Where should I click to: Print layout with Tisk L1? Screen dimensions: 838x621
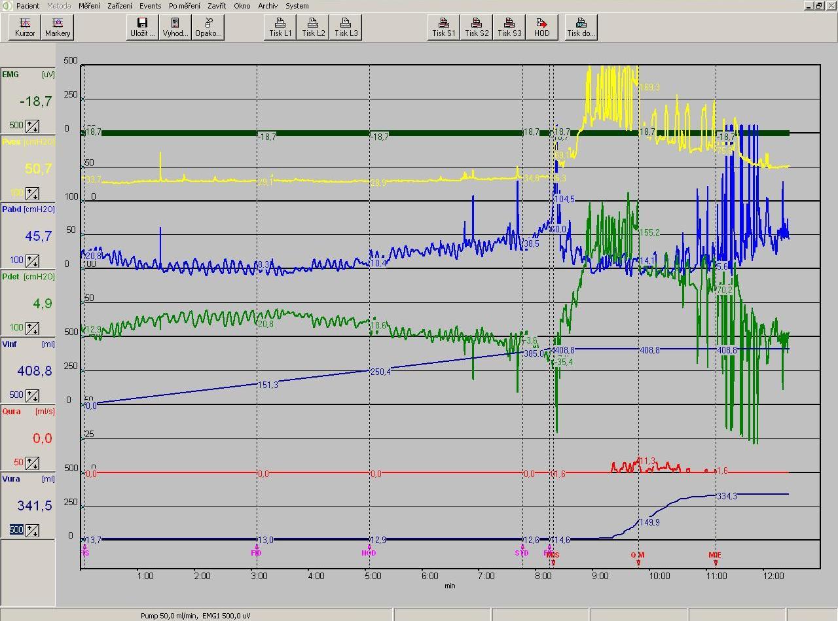tap(280, 27)
